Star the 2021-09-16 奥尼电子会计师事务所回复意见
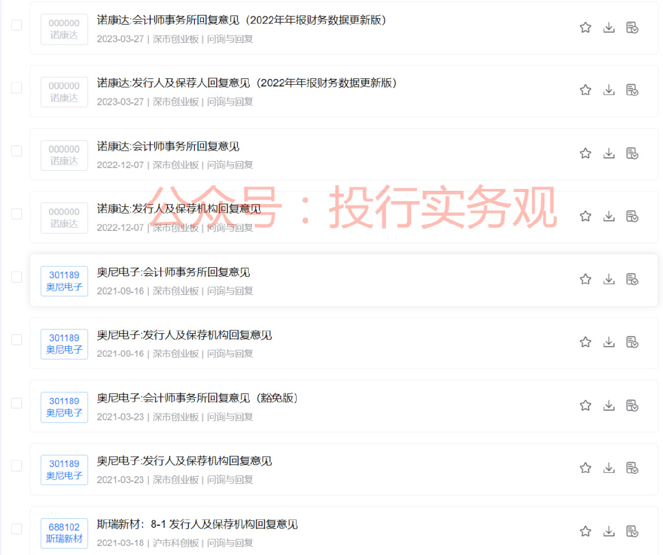 [585, 279]
